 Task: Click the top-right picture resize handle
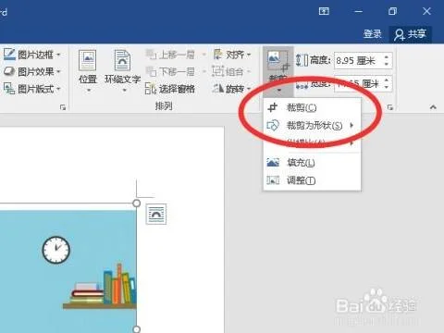[136, 203]
